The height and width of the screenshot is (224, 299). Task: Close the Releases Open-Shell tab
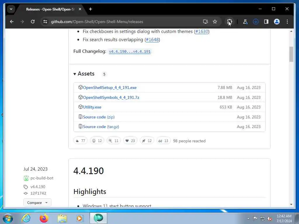[80, 9]
